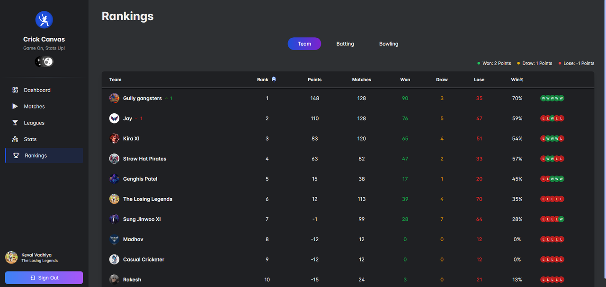Click the Crick Canvas cricket logo
The height and width of the screenshot is (287, 606).
(x=44, y=20)
